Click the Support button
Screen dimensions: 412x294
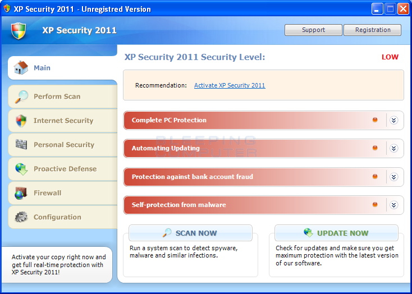click(313, 30)
